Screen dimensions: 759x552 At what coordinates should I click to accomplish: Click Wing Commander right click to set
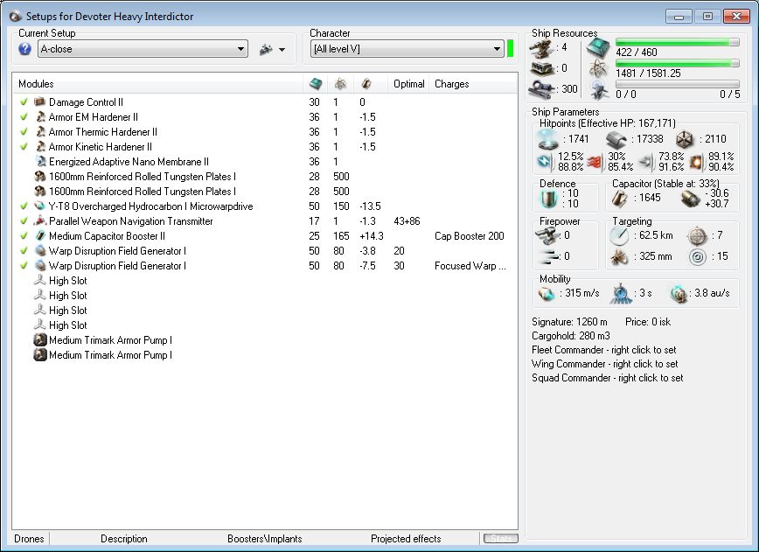604,364
